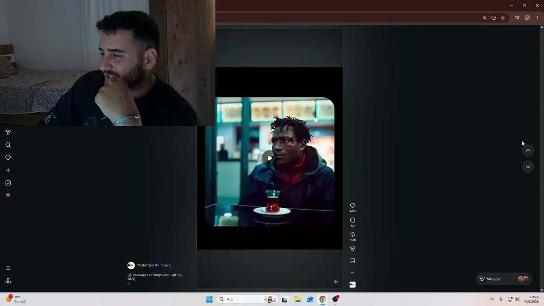Follow filmhafizasi with Takip Et
The width and height of the screenshot is (544, 306).
(x=166, y=265)
